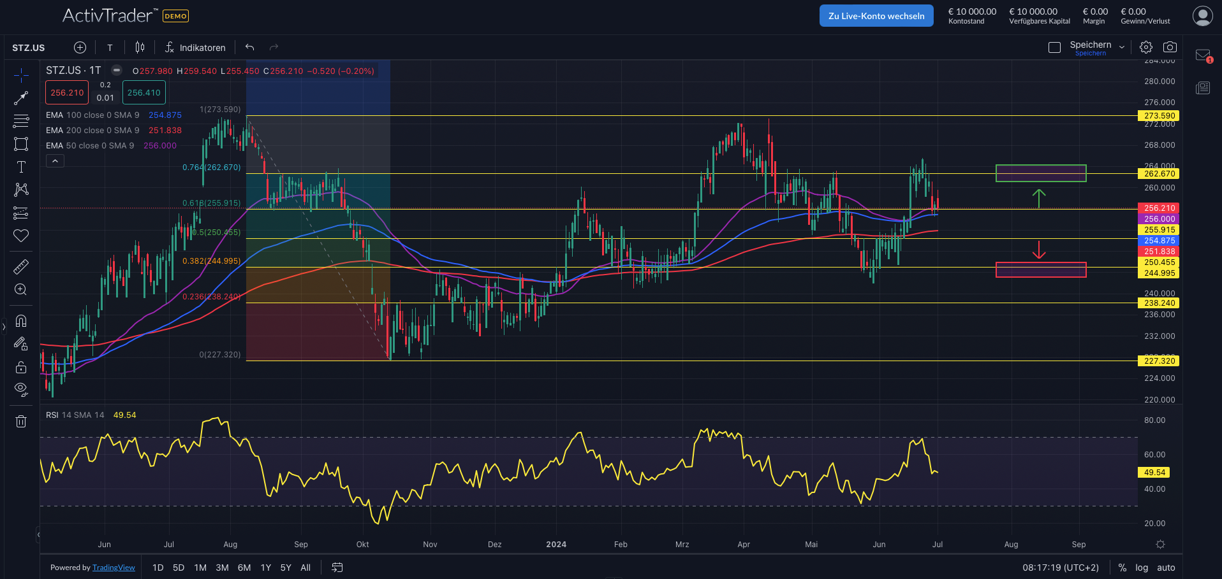The width and height of the screenshot is (1222, 579).
Task: Select the ruler measure tool
Action: (x=21, y=266)
